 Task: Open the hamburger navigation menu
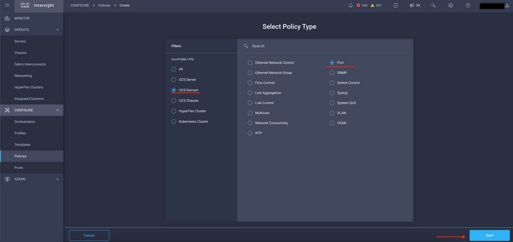(7, 5)
